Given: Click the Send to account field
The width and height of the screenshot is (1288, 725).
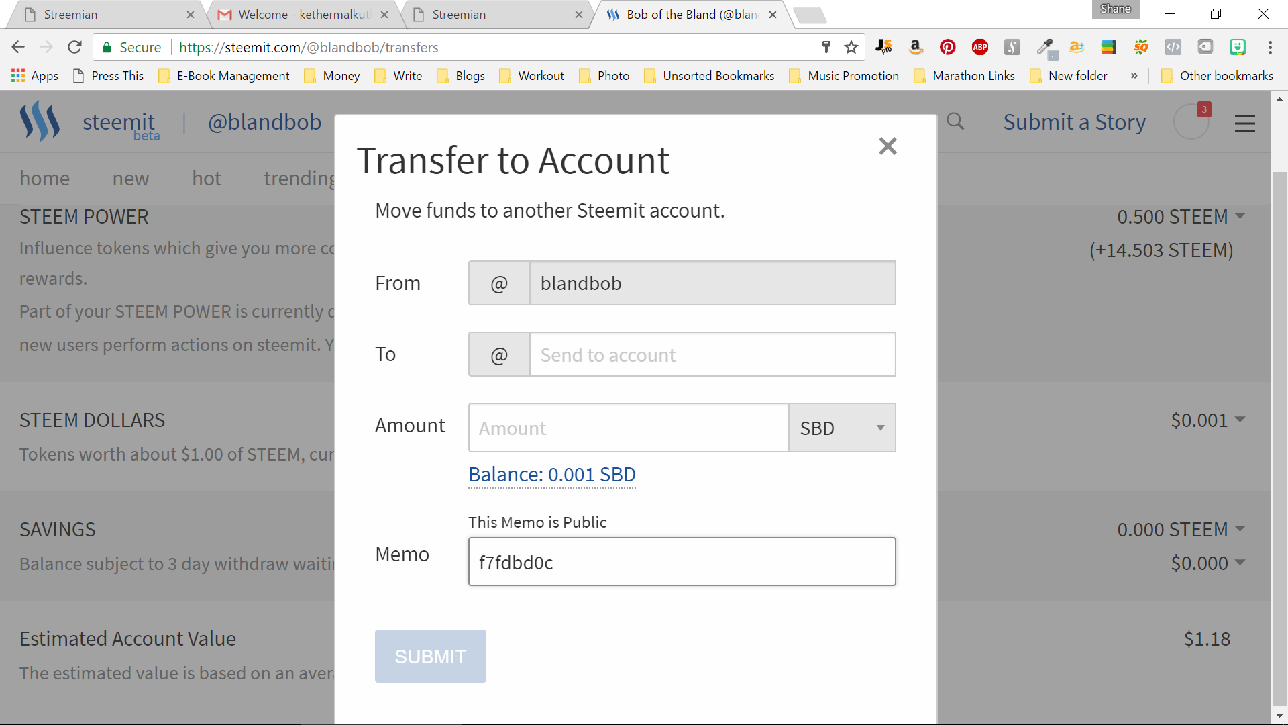Looking at the screenshot, I should 712,354.
